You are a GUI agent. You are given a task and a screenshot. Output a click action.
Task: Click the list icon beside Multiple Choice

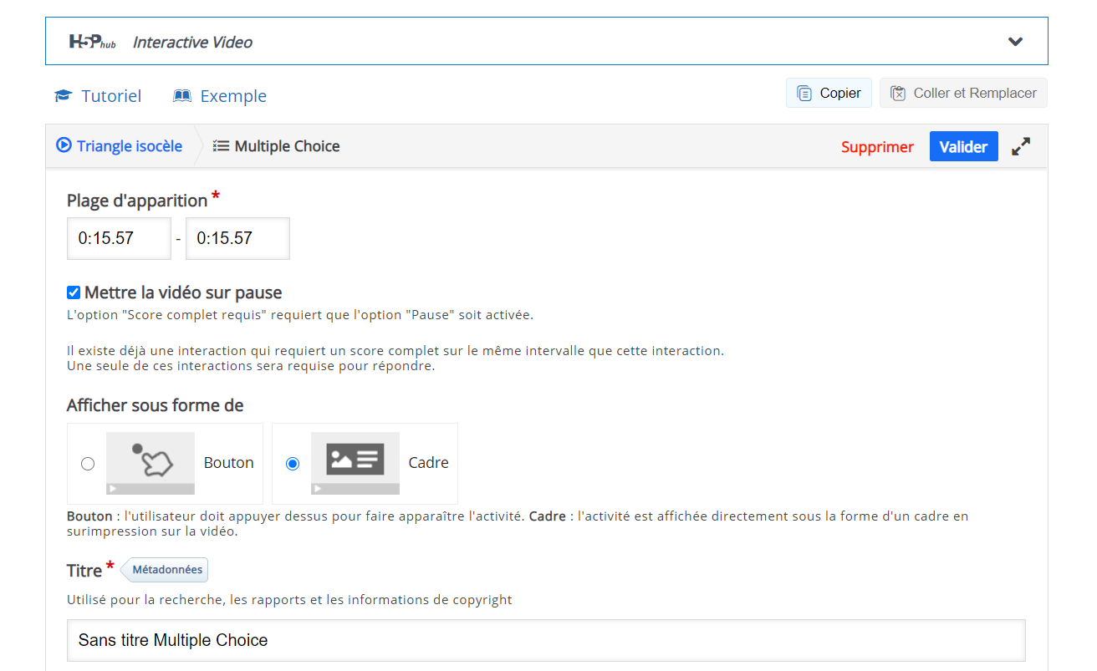[221, 145]
